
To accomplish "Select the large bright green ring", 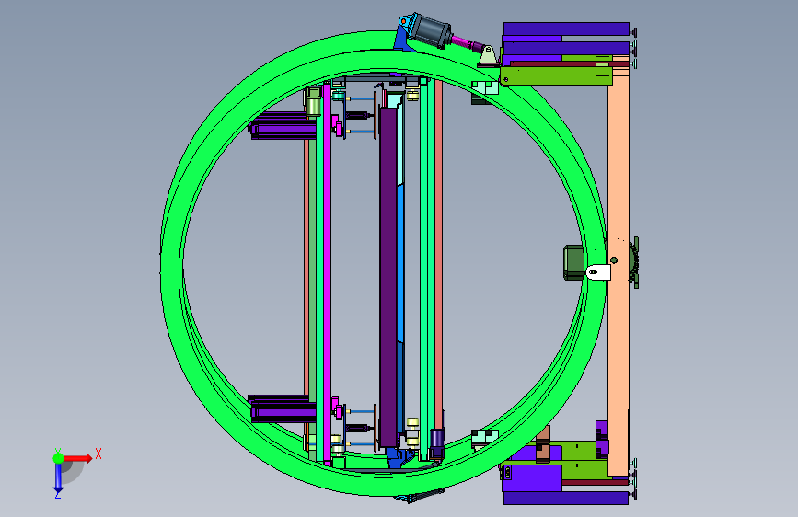I will pyautogui.click(x=171, y=265).
